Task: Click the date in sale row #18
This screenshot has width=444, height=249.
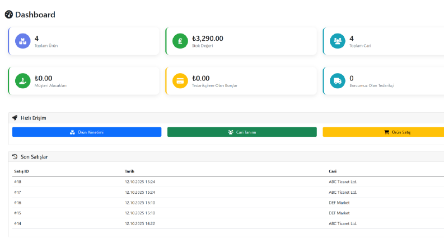Action: (x=140, y=182)
